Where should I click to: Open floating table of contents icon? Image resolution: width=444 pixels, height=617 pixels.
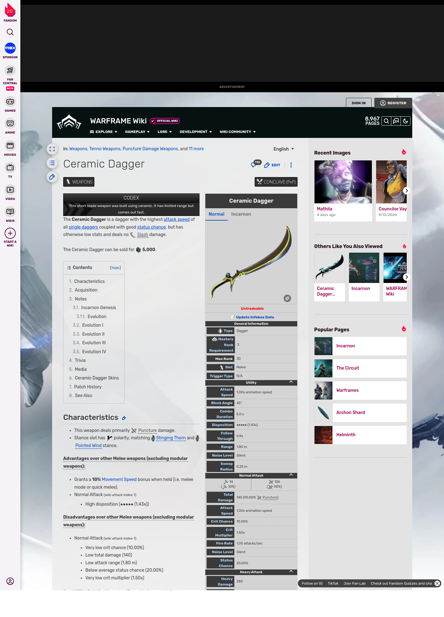tap(52, 163)
